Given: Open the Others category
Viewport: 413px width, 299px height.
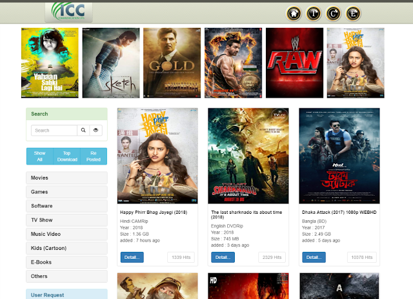Looking at the screenshot, I should [66, 276].
